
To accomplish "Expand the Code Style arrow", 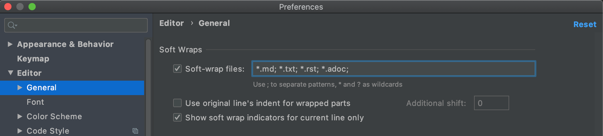I will 20,131.
